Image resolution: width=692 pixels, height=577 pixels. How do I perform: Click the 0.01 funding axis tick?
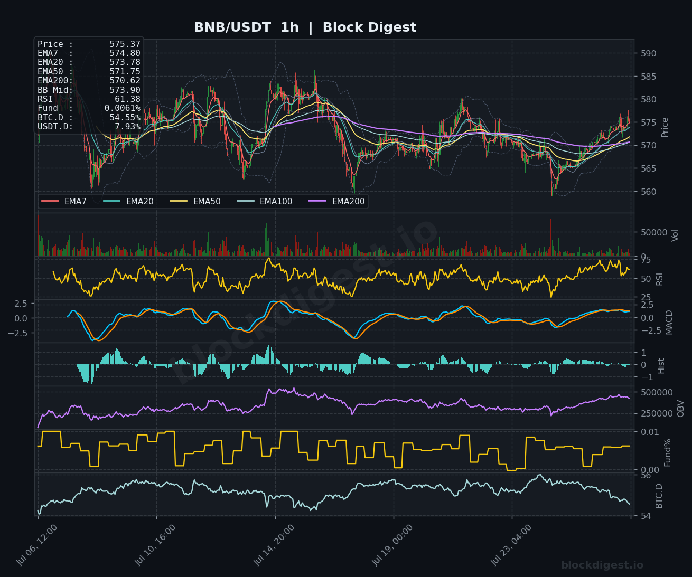650,432
